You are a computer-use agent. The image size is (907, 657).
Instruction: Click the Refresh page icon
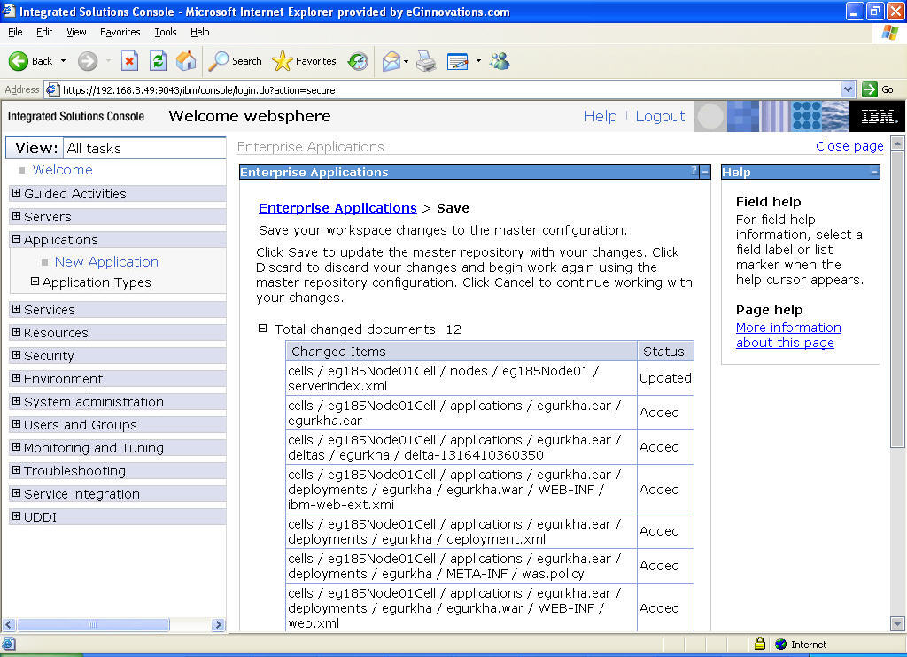point(158,61)
